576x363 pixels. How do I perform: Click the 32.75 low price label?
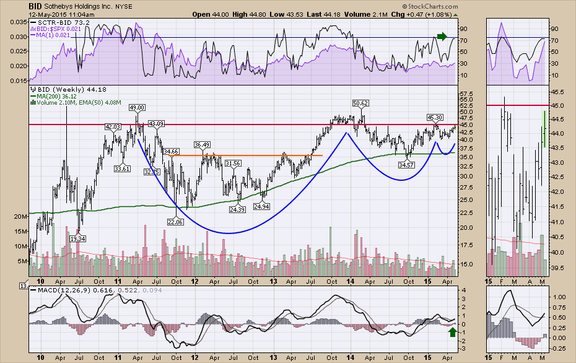(x=152, y=172)
